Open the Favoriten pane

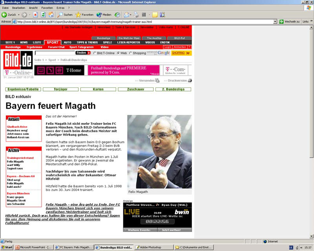tap(84, 15)
